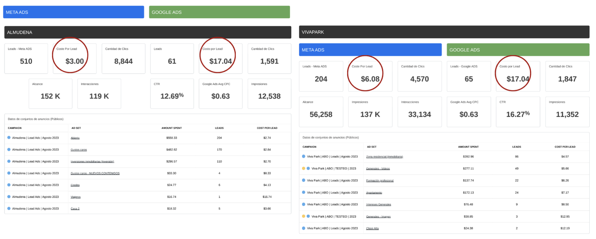Open the Intereses Generales ad set link
This screenshot has height=239, width=596.
tap(378, 204)
